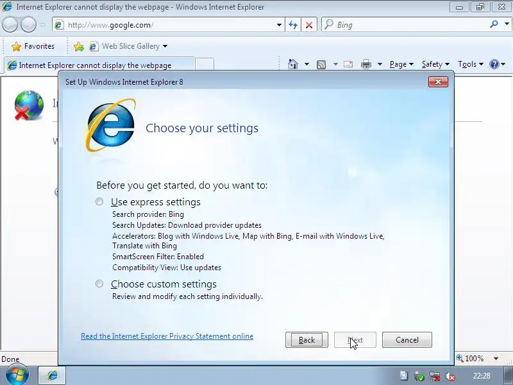Restore down the Internet Explorer window

coord(480,7)
